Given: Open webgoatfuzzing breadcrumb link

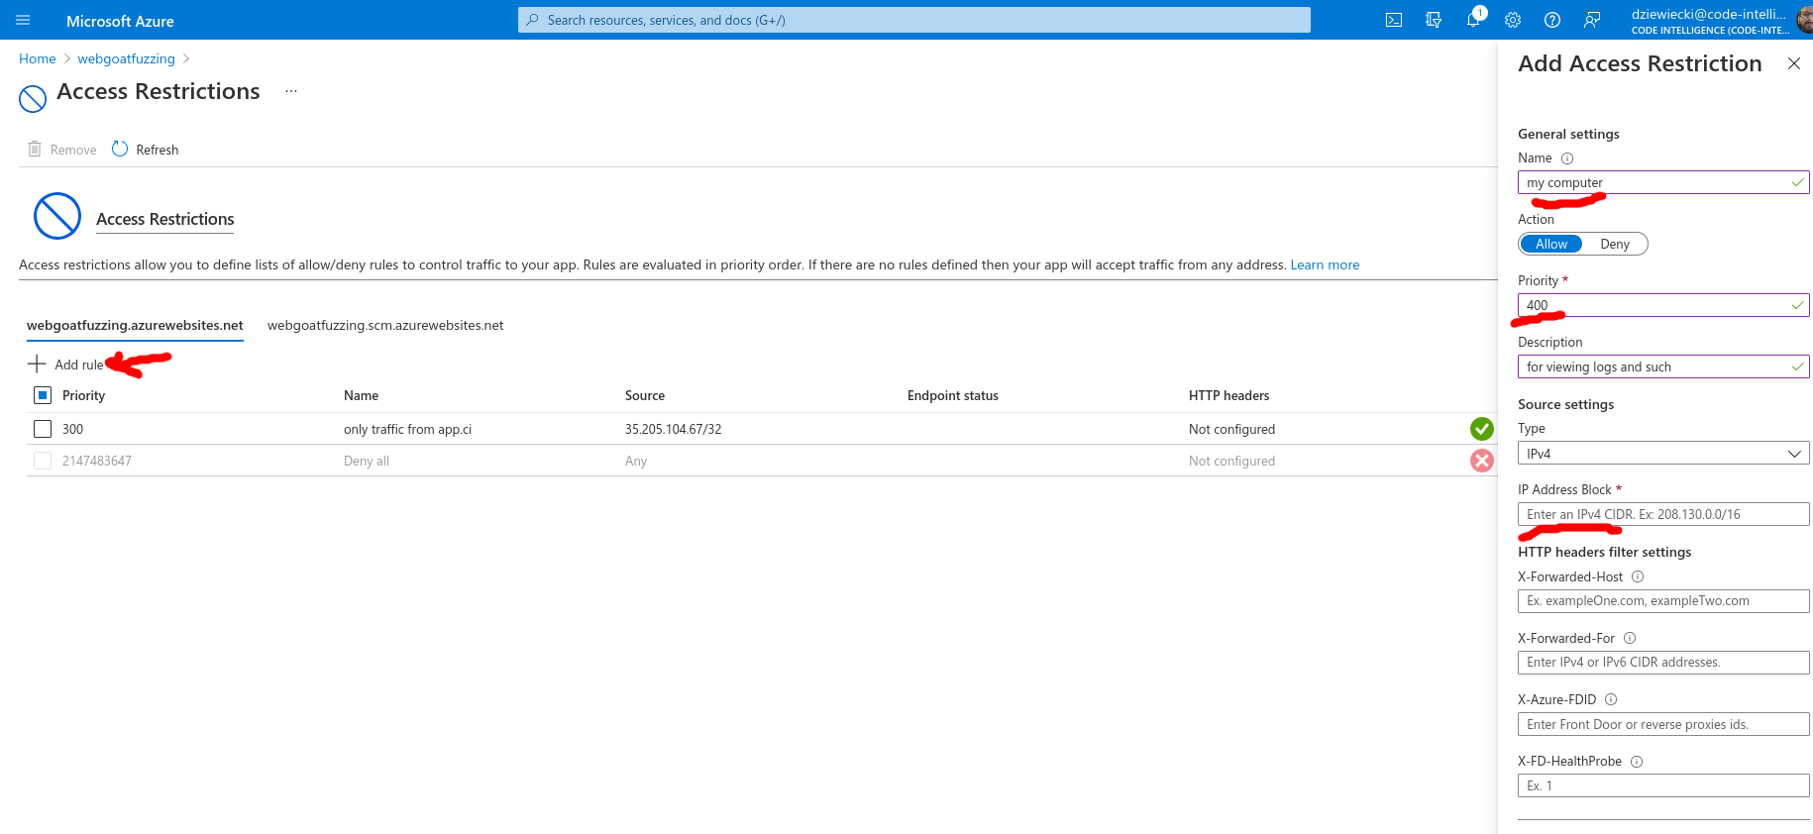Looking at the screenshot, I should point(126,58).
